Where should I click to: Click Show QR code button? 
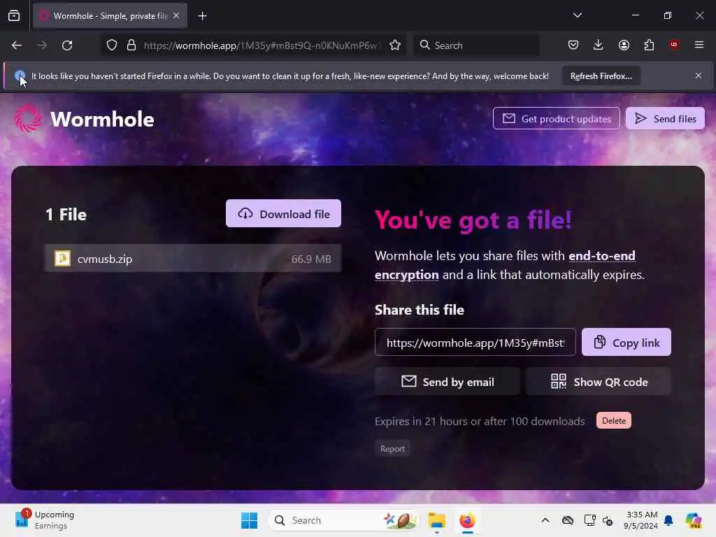pyautogui.click(x=599, y=382)
